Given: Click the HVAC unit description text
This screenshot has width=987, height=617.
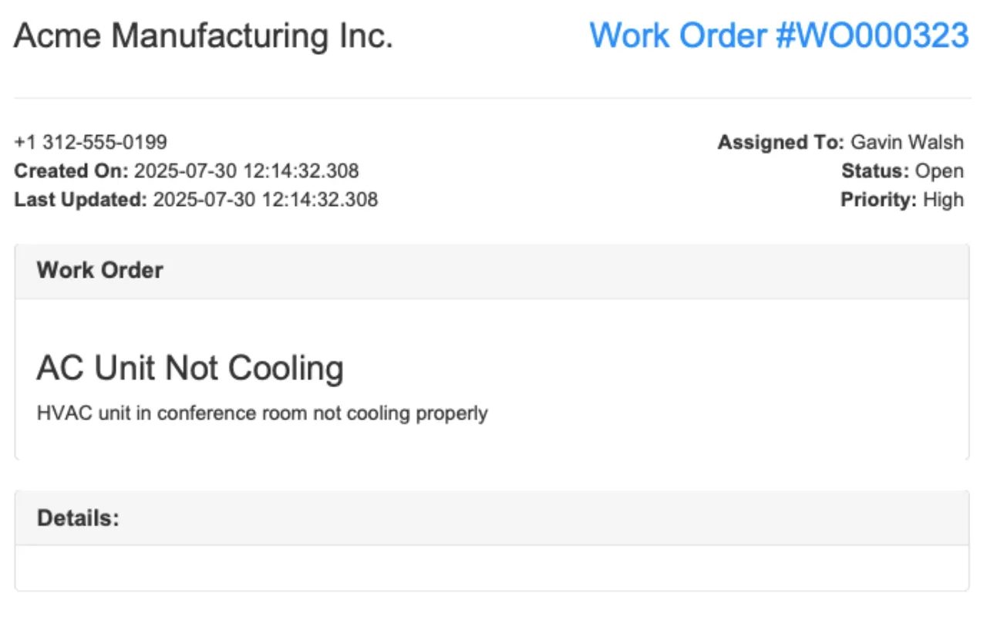Looking at the screenshot, I should tap(262, 413).
